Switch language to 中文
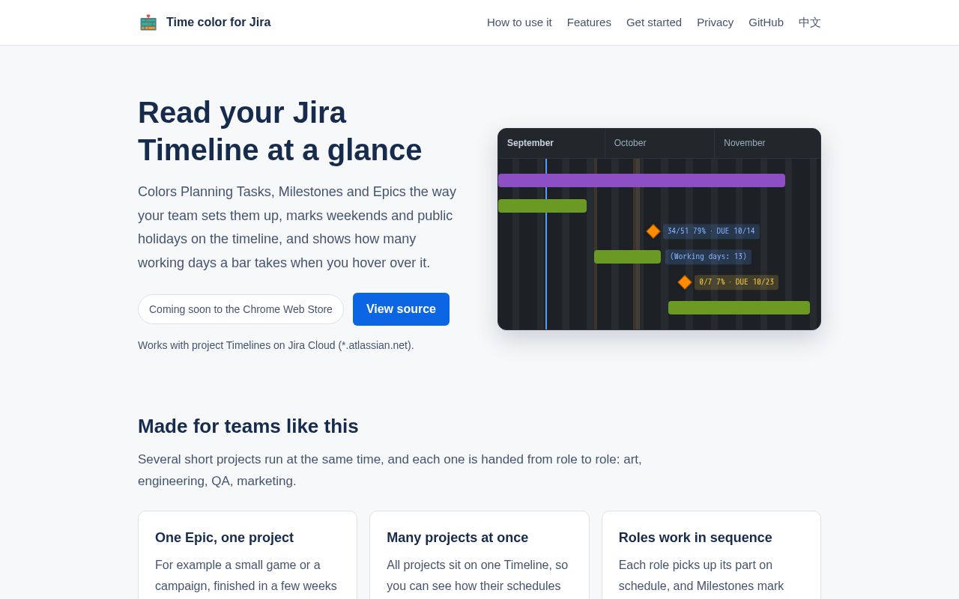Screen dimensions: 959x599 810,22
